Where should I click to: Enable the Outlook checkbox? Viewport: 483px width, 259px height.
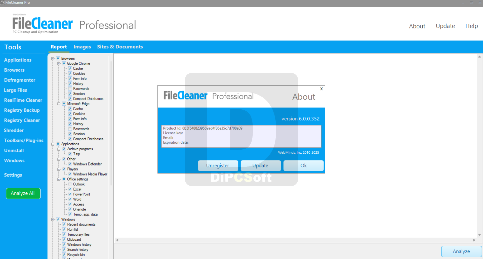pyautogui.click(x=70, y=184)
